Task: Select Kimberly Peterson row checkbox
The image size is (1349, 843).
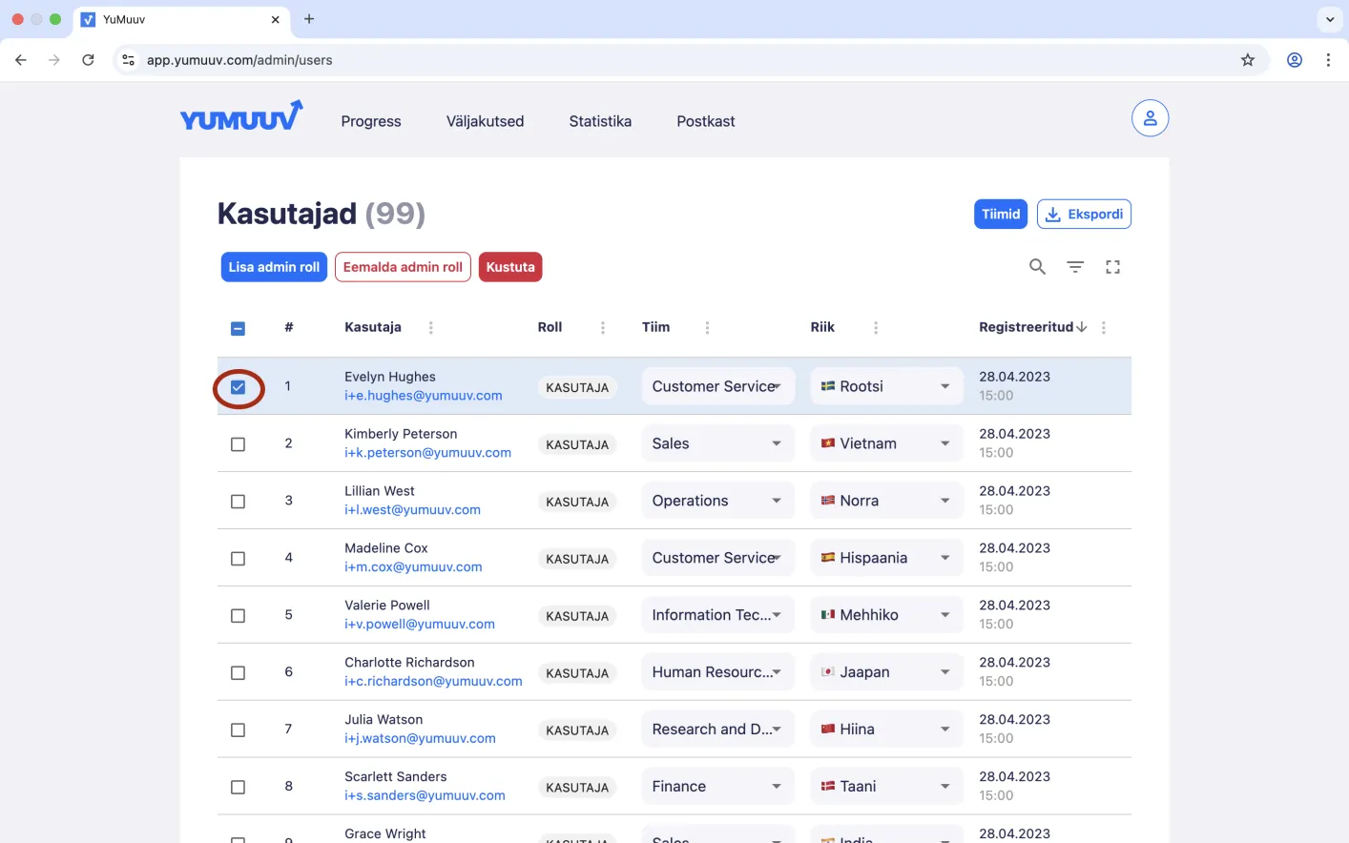Action: [x=239, y=444]
